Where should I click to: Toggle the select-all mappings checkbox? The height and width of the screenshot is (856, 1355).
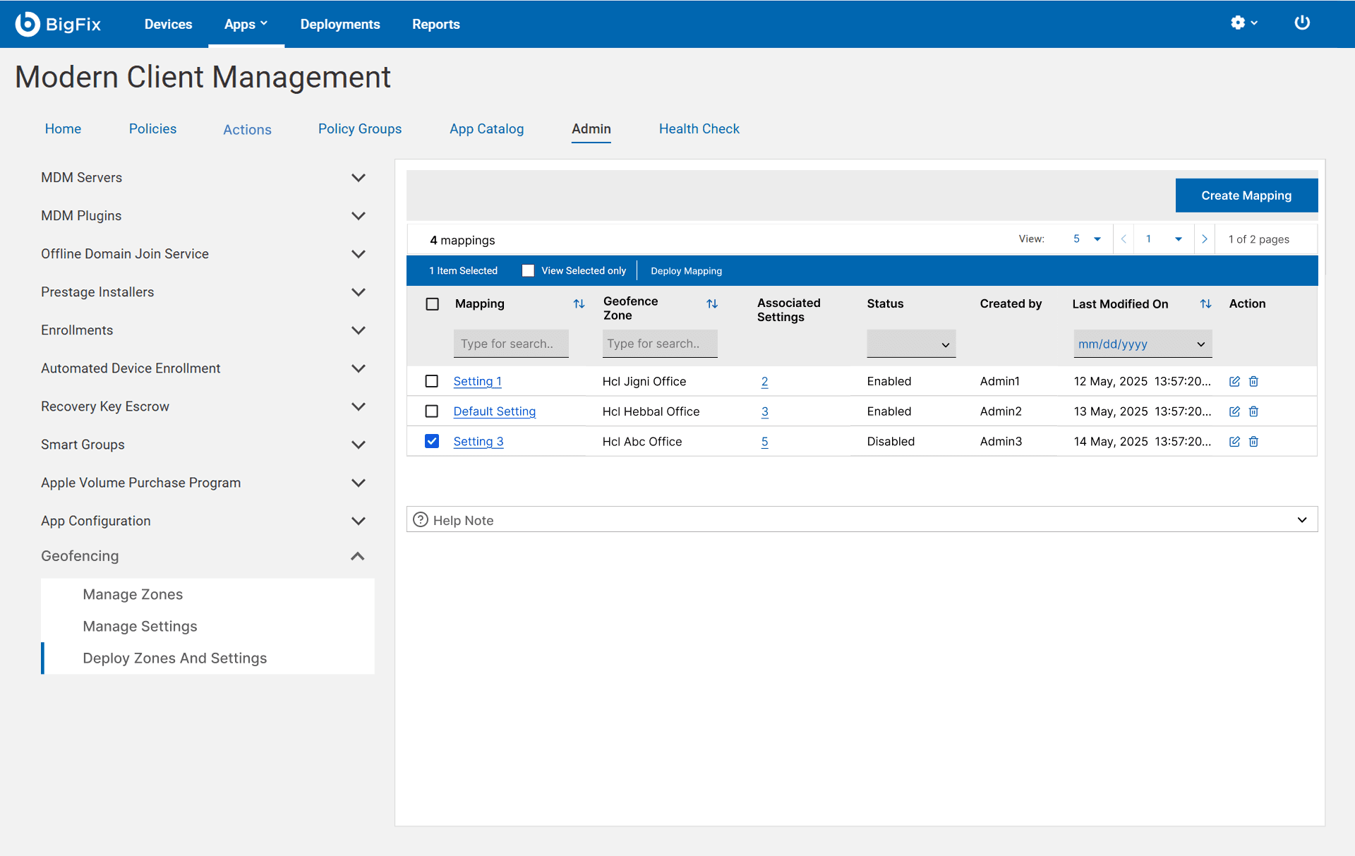coord(433,304)
